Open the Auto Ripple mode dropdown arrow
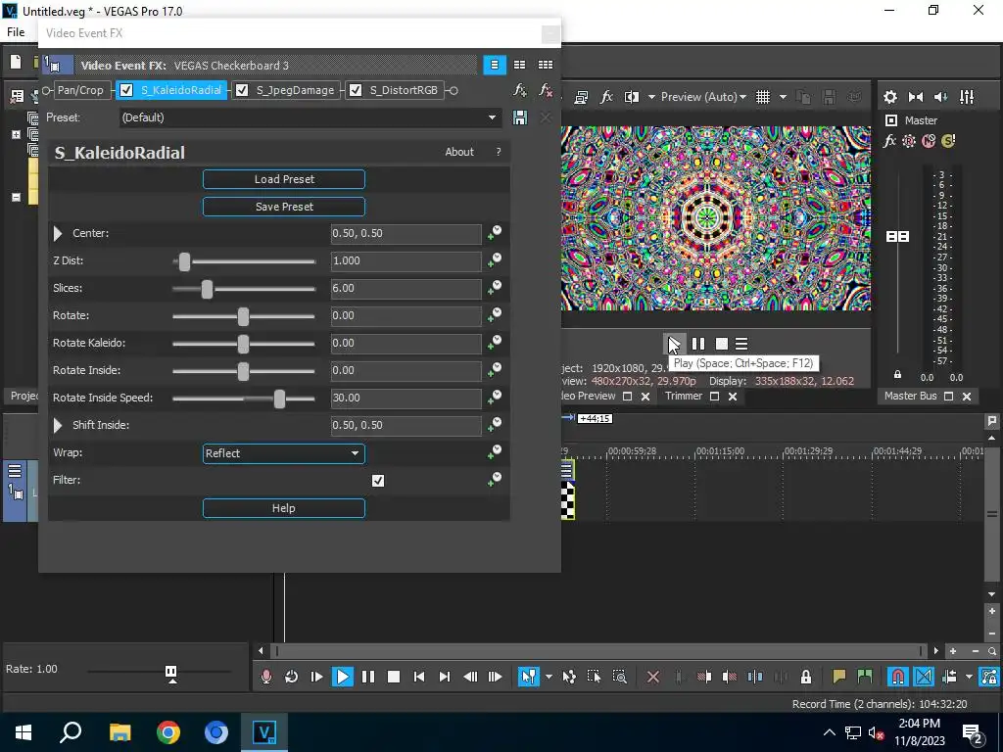 [x=969, y=677]
